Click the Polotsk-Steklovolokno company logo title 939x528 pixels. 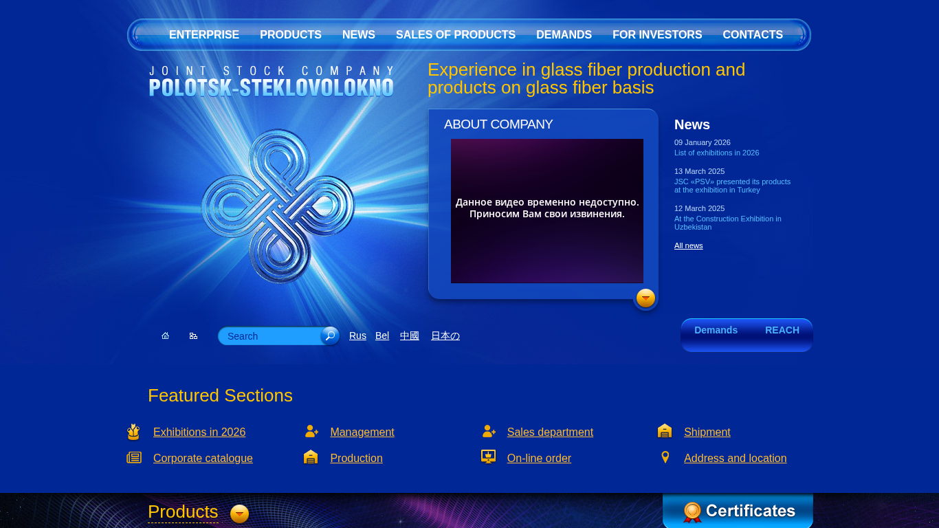point(272,81)
